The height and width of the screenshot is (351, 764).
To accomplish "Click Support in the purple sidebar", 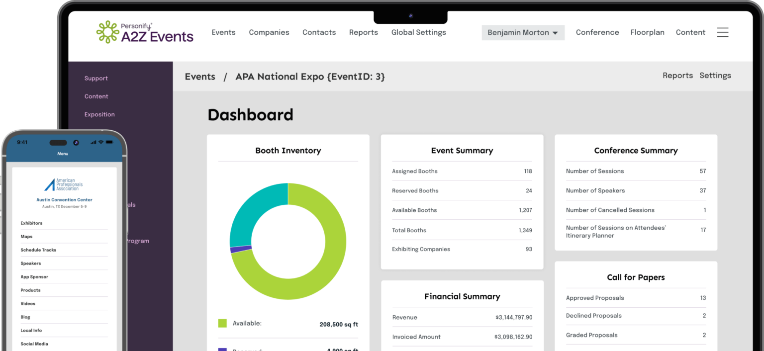I will (x=96, y=78).
